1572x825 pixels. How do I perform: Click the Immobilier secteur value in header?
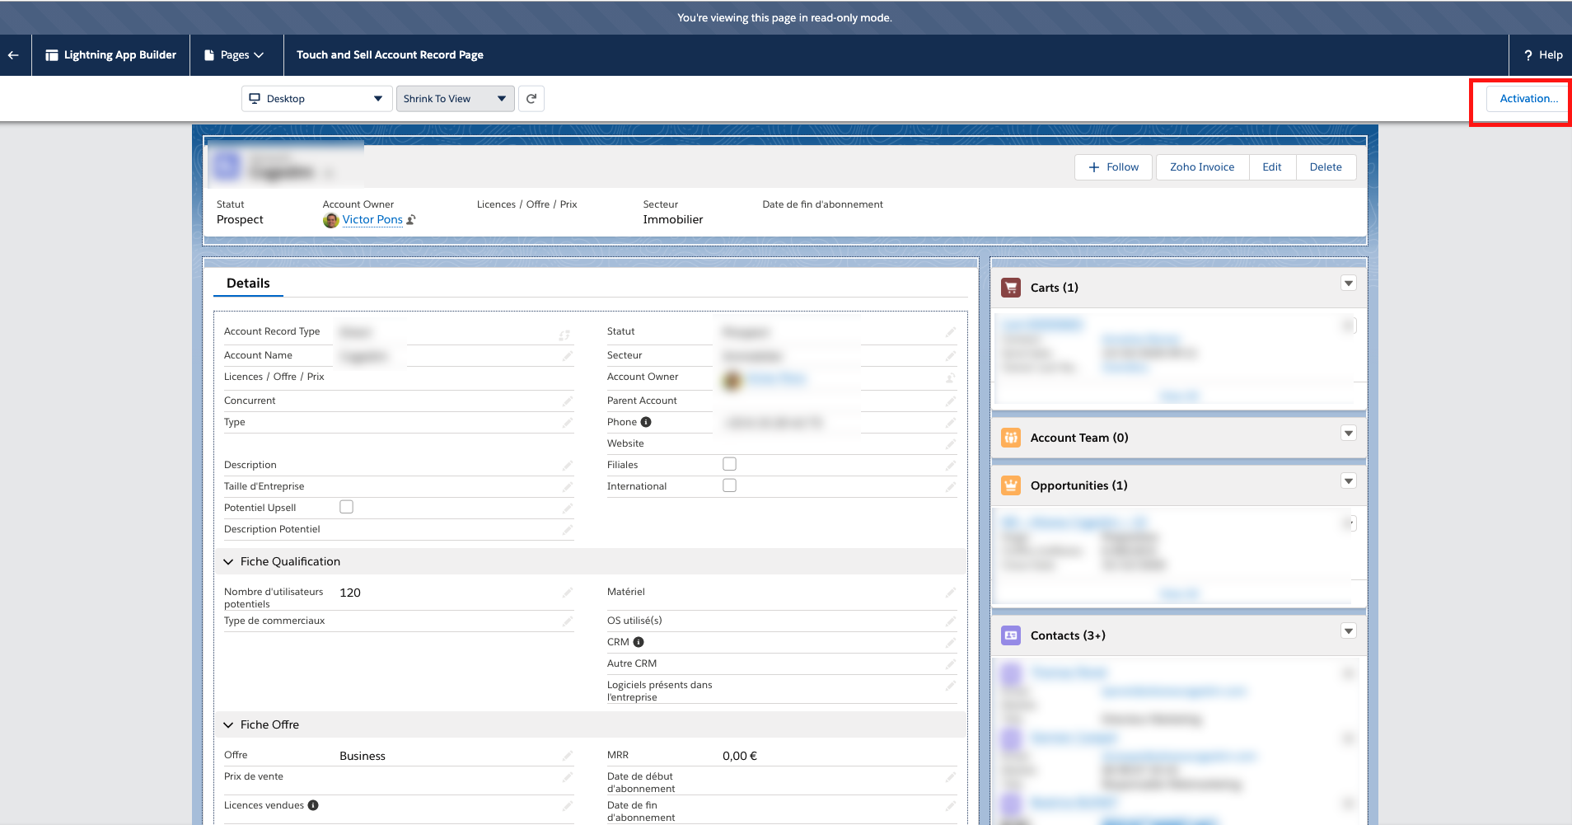tap(673, 220)
